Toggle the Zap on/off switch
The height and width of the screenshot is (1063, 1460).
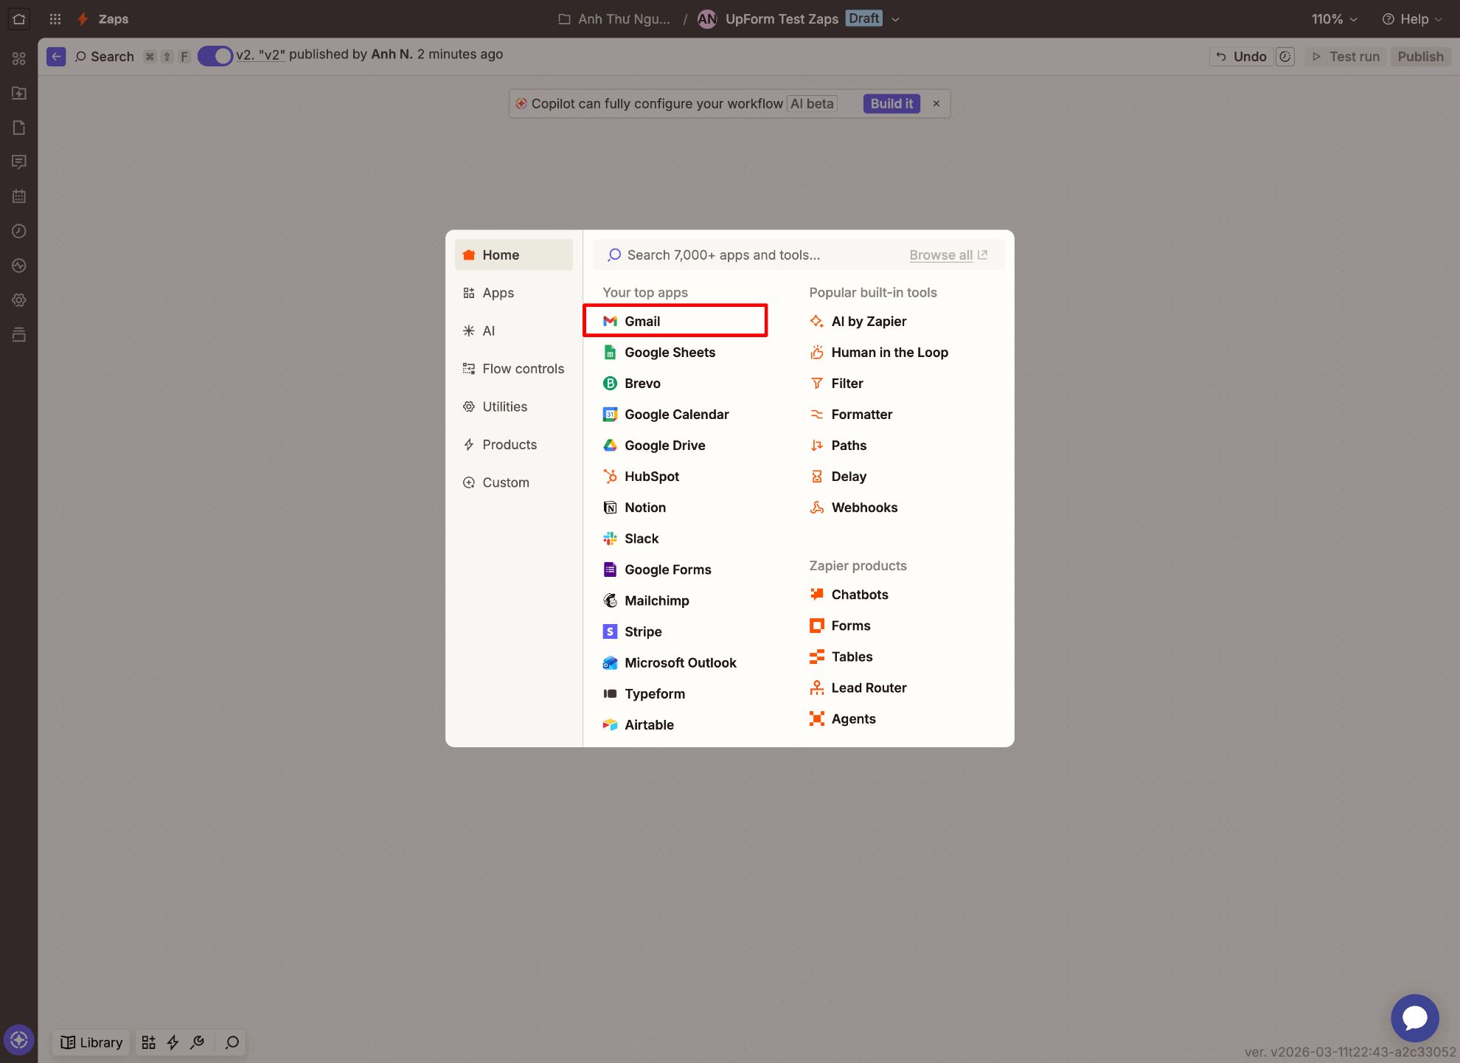[x=215, y=56]
